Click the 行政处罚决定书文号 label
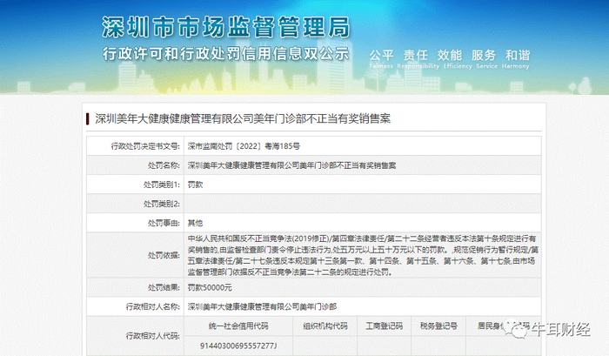 (x=145, y=146)
